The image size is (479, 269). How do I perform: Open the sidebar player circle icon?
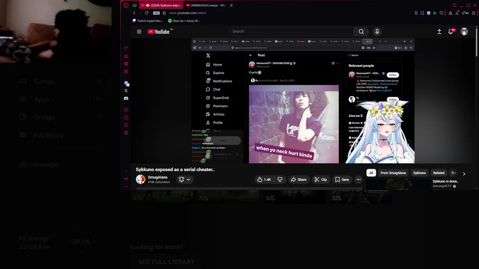point(126,110)
